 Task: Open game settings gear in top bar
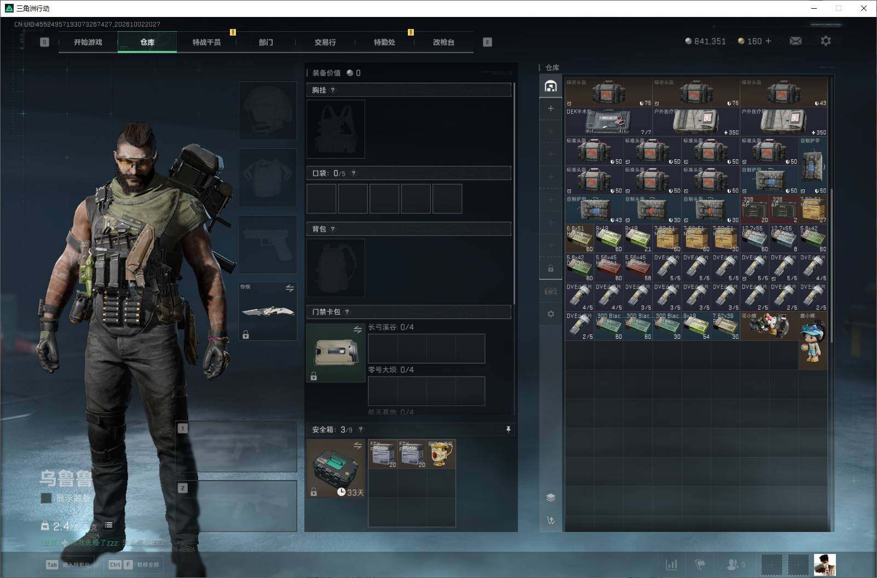click(x=826, y=41)
